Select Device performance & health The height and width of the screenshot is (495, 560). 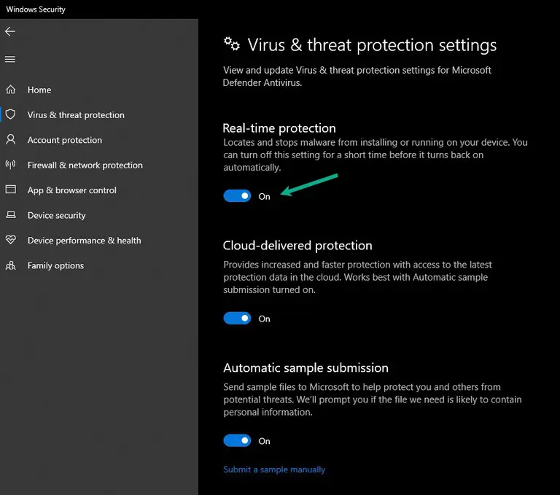pos(85,241)
